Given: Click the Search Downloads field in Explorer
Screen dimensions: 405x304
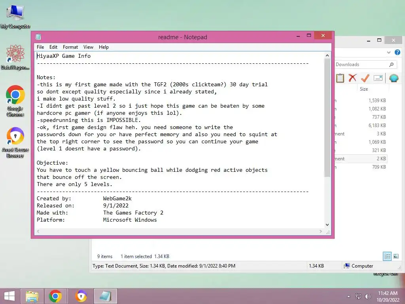Looking at the screenshot, I should click(x=365, y=65).
